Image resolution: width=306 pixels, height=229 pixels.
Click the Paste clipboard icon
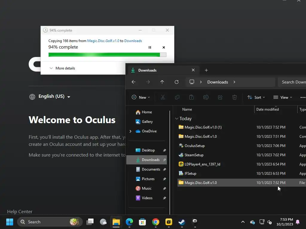point(192,97)
